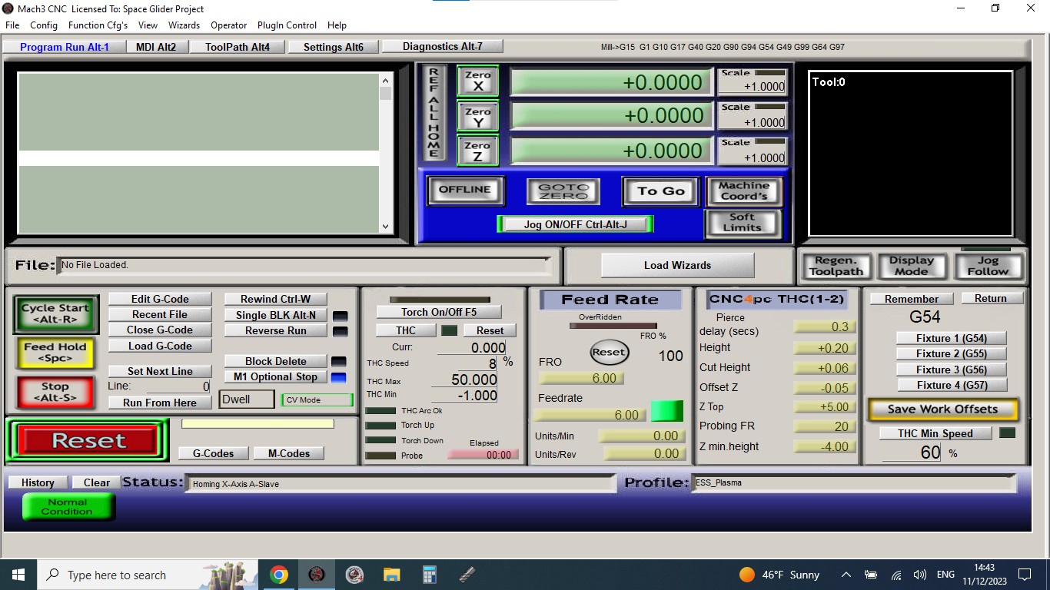Toggle Block Delete
This screenshot has height=590, width=1050.
(275, 361)
